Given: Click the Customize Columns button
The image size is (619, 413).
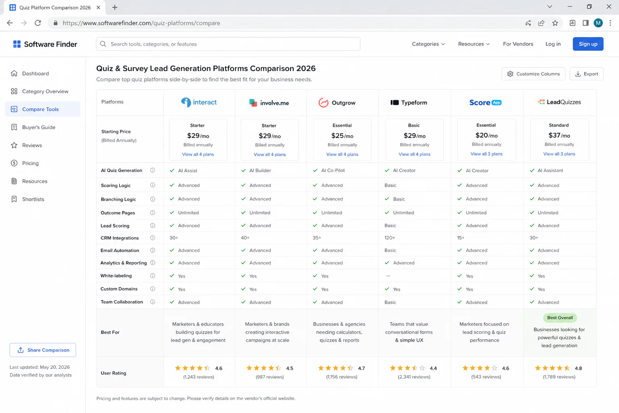Looking at the screenshot, I should [533, 74].
